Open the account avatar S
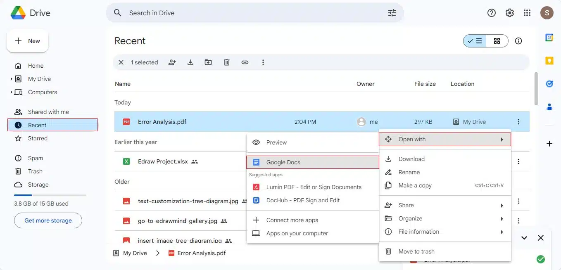561x270 pixels. tap(547, 13)
